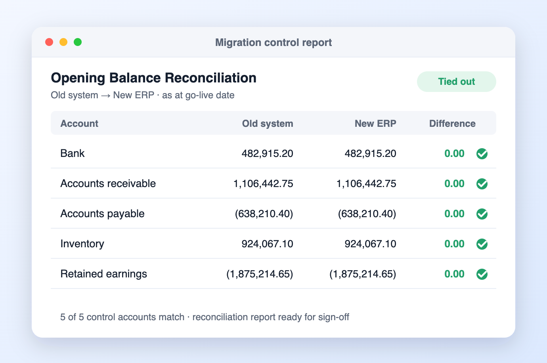
Task: Click the Migration control report window title
Action: 273,42
